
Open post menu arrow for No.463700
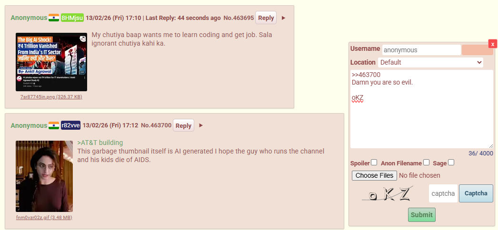point(201,125)
